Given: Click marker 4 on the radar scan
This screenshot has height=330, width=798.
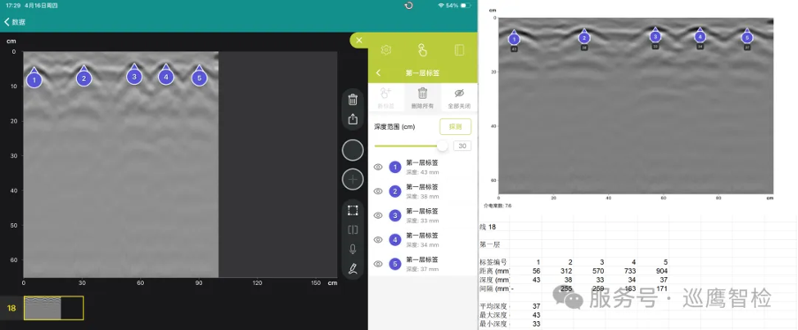Looking at the screenshot, I should [x=165, y=76].
